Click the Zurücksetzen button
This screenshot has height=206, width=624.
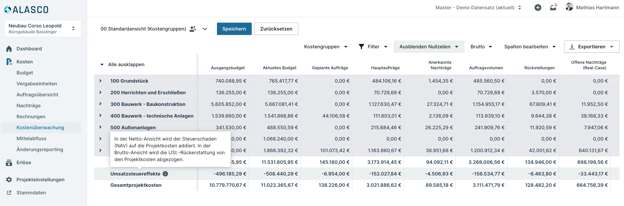tap(276, 29)
